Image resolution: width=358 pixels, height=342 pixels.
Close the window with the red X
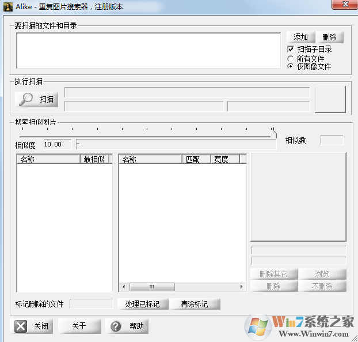[x=346, y=5]
